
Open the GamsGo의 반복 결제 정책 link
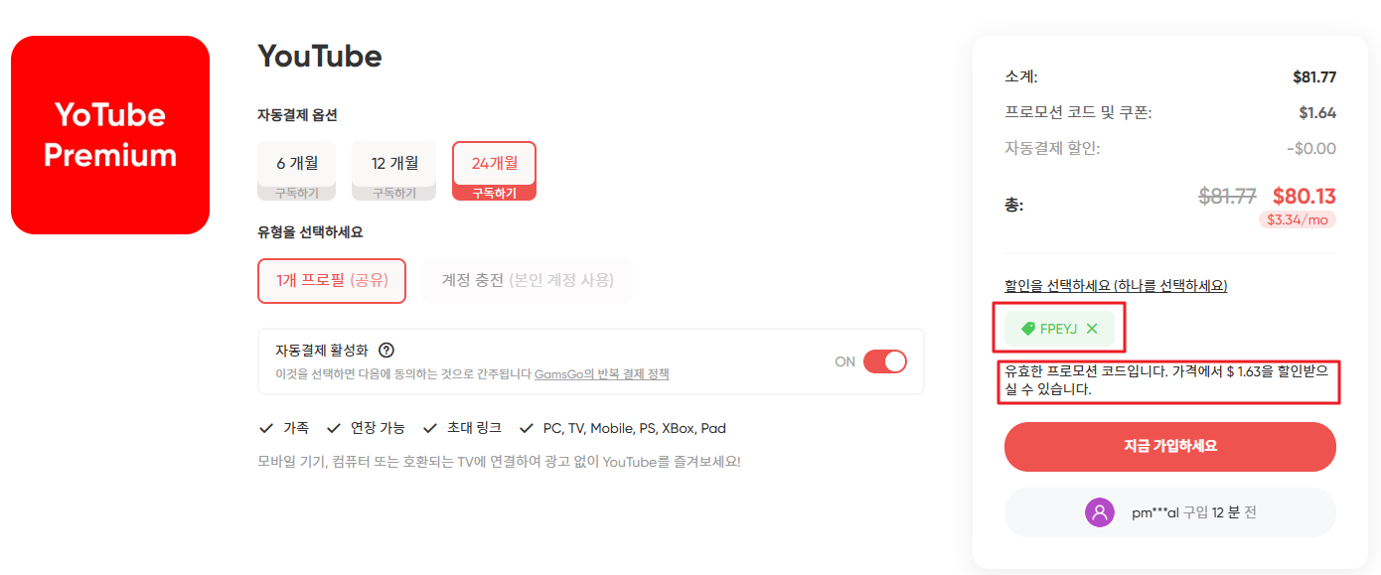[x=601, y=374]
